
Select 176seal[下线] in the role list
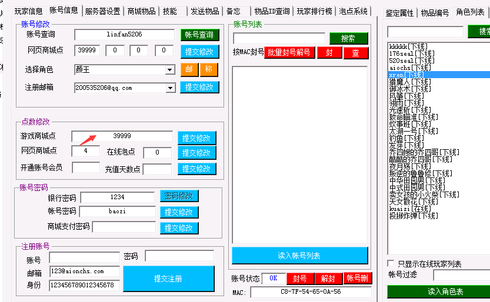click(x=412, y=53)
